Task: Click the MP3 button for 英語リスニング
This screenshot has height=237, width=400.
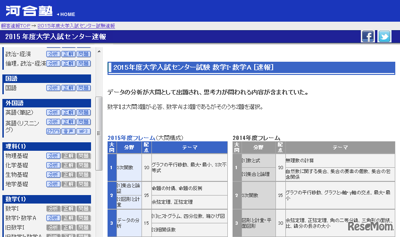Action: [x=83, y=131]
